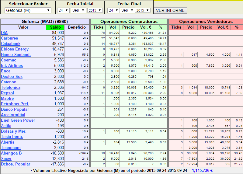The height and width of the screenshot is (174, 243).
Task: Open the Tecnocom stock link
Action: tap(11, 148)
